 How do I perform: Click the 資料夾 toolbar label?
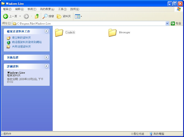tap(67, 16)
